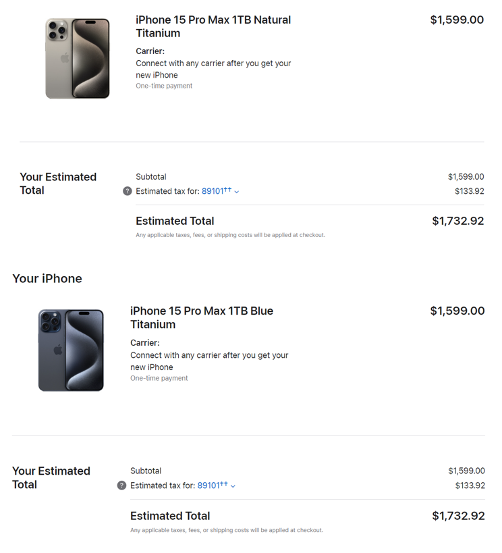The width and height of the screenshot is (502, 553).
Task: Open the zip code chevron under the Natural Titanium order
Action: pos(237,192)
